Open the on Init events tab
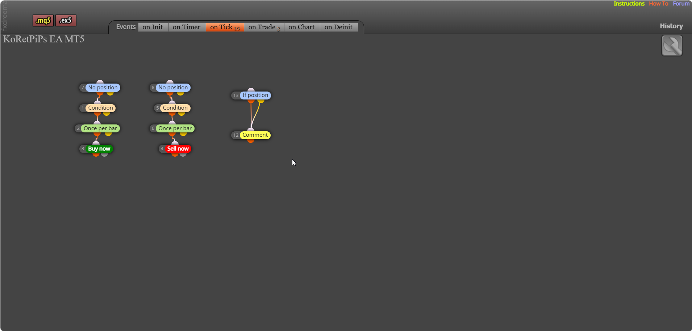The width and height of the screenshot is (692, 331). pos(153,27)
